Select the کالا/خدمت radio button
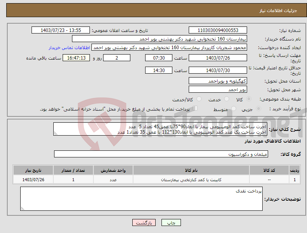The image size is (307, 233). (199, 99)
